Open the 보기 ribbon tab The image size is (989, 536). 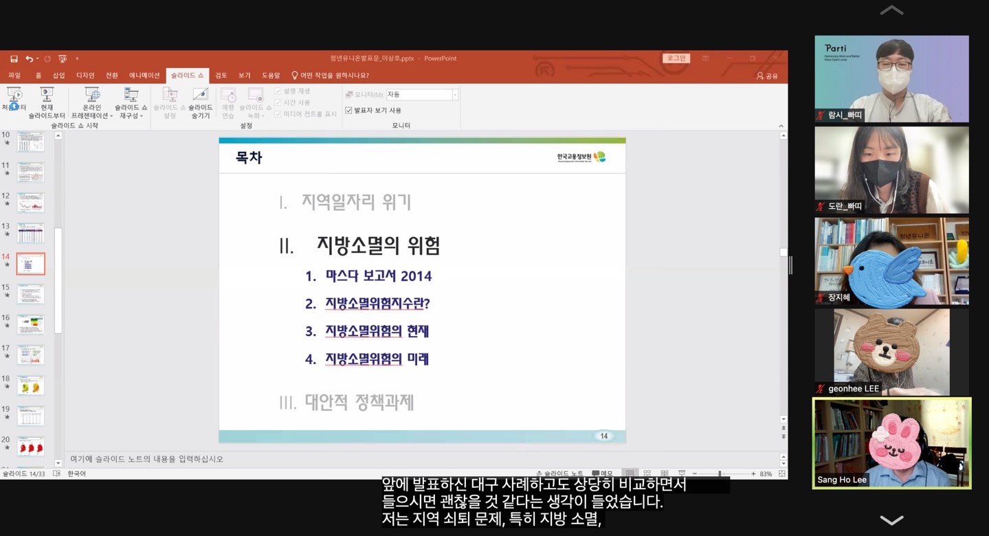pyautogui.click(x=245, y=76)
